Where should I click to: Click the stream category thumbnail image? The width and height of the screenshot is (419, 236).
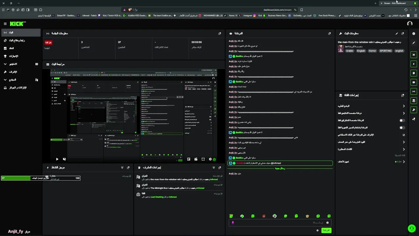340,49
